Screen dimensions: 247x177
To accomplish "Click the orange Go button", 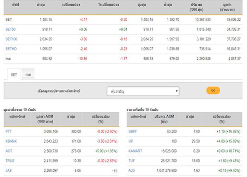I will point(213,90).
